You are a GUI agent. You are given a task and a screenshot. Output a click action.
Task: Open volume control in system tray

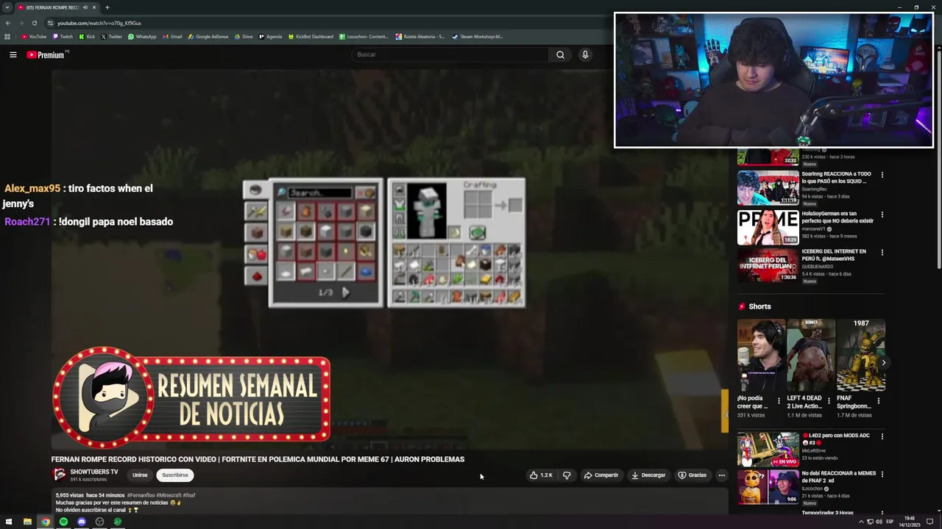point(879,522)
